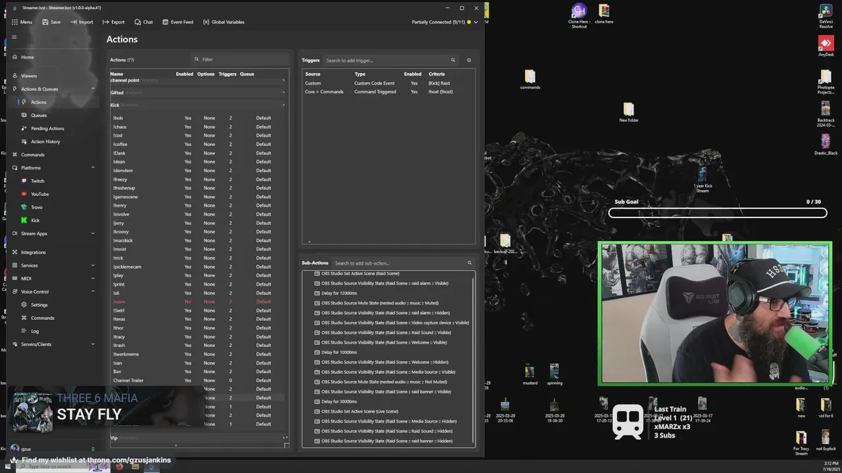842x473 pixels.
Task: Expand the Servers/Clients section
Action: (93, 344)
